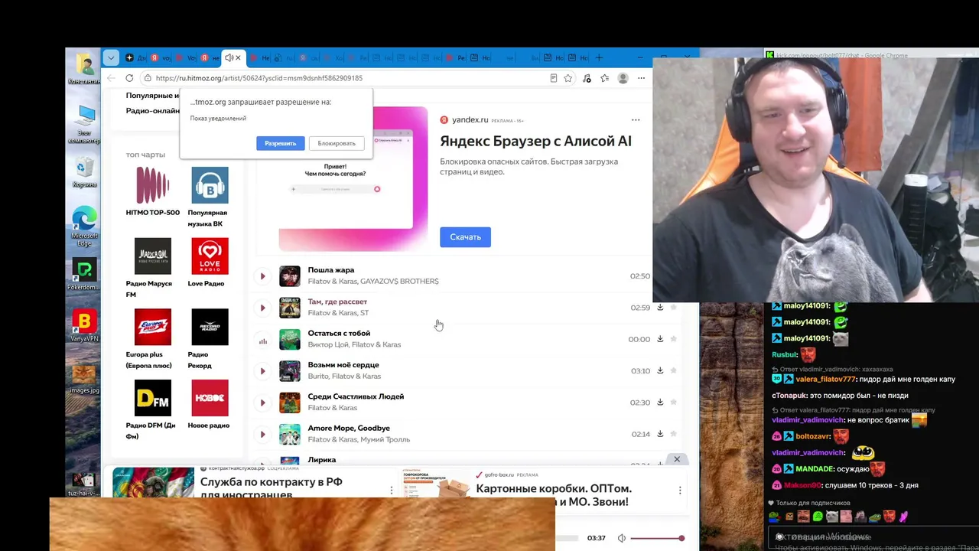Viewport: 979px width, 551px height.
Task: Add Amore Море, Goodbye to favorites
Action: coord(674,434)
